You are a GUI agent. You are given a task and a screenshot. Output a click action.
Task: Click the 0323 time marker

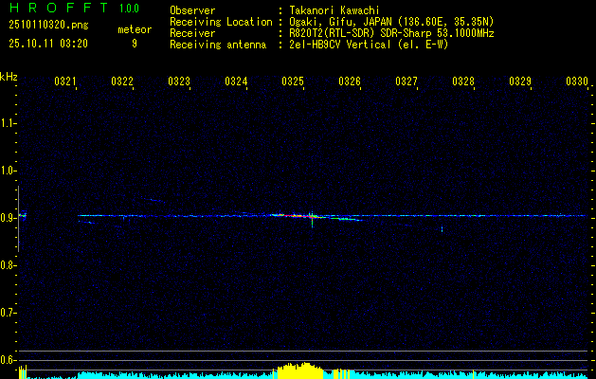point(179,81)
